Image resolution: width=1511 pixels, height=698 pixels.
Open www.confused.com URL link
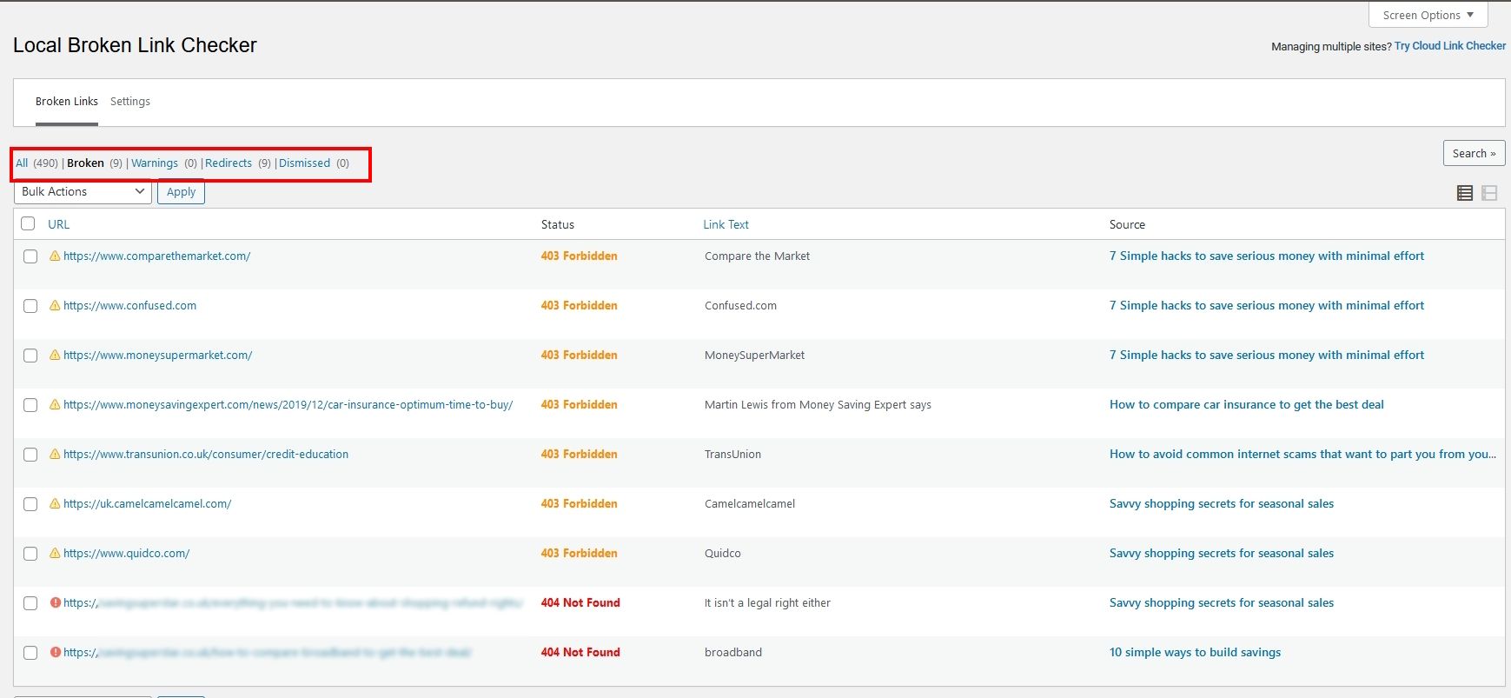point(129,306)
